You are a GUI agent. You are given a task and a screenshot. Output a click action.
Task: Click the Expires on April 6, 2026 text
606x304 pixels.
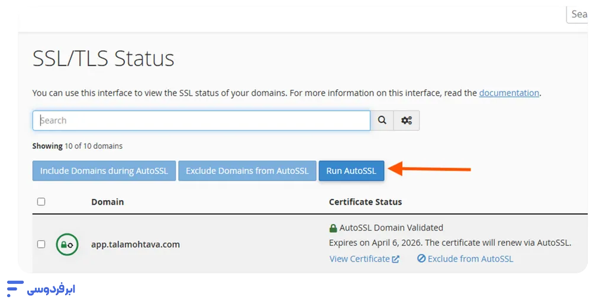pyautogui.click(x=375, y=243)
